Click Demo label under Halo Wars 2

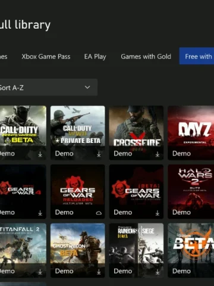coord(181,212)
